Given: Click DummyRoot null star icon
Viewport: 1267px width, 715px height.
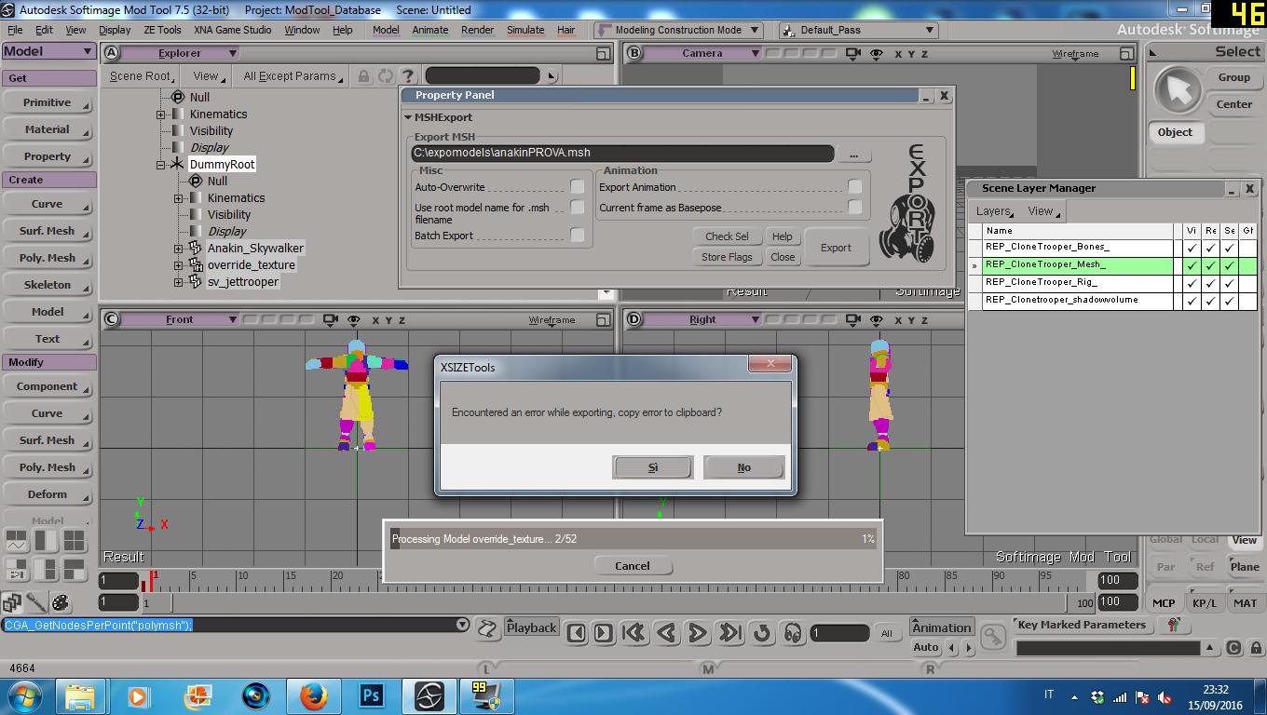Looking at the screenshot, I should coord(177,164).
